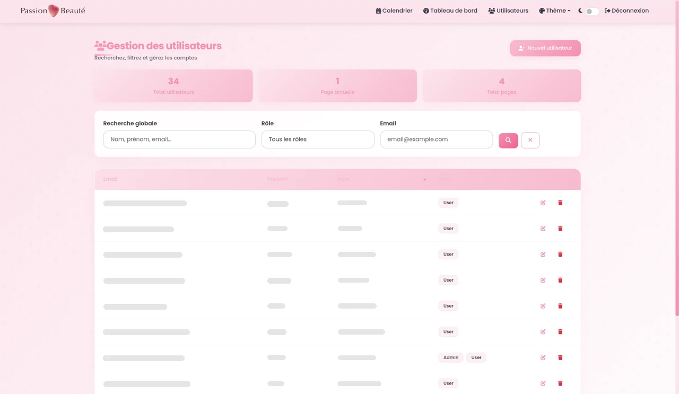679x394 pixels.
Task: Expand the Thème dropdown
Action: click(x=555, y=11)
